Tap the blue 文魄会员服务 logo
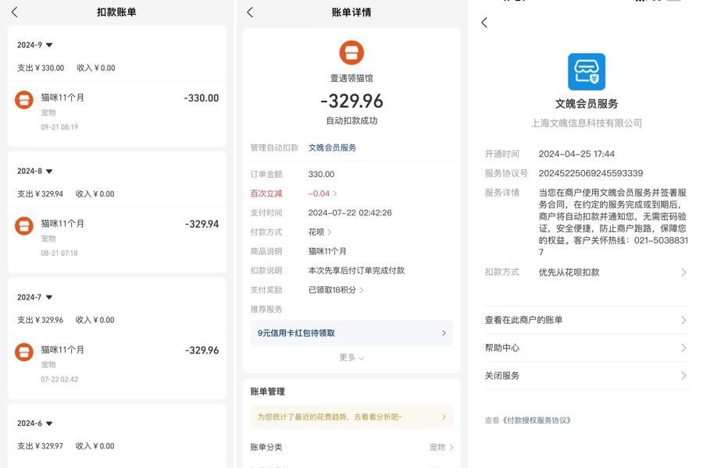Viewport: 703px width, 468px height. click(586, 72)
